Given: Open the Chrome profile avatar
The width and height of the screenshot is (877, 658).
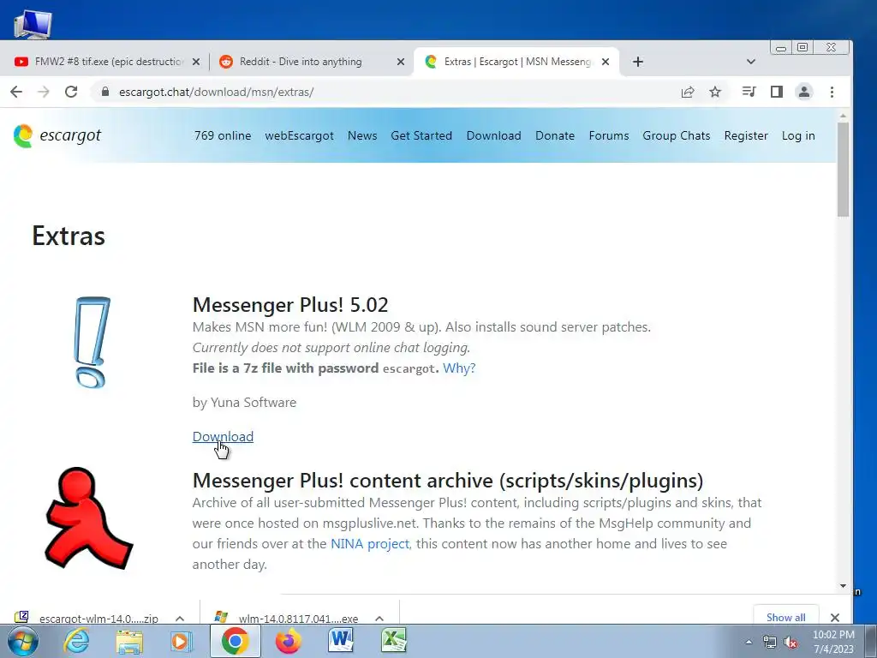Looking at the screenshot, I should click(803, 92).
